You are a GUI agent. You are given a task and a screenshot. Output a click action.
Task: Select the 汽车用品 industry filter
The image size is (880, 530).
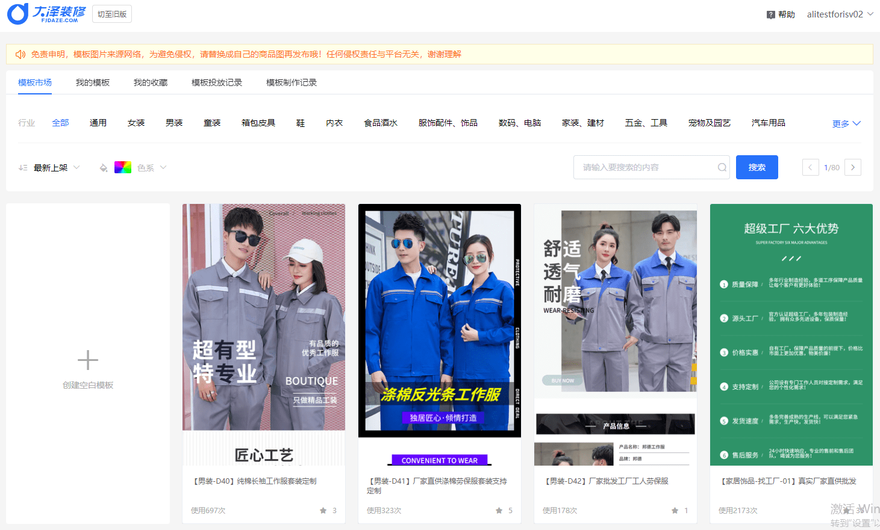[x=769, y=123]
